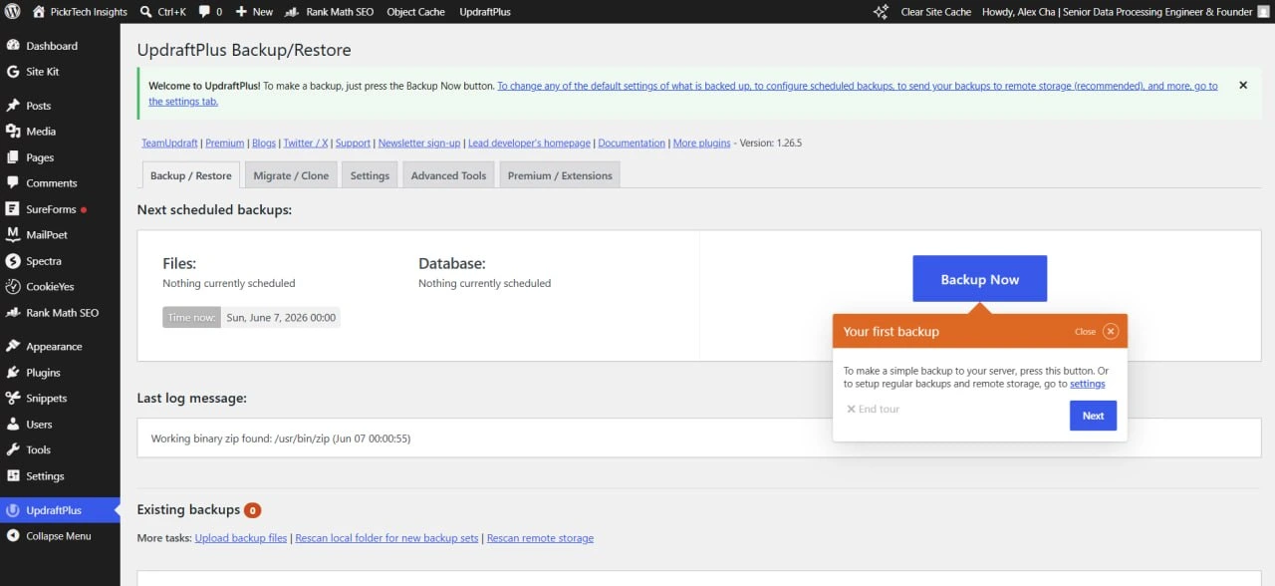
Task: Open Object Cache in the admin bar
Action: [416, 12]
